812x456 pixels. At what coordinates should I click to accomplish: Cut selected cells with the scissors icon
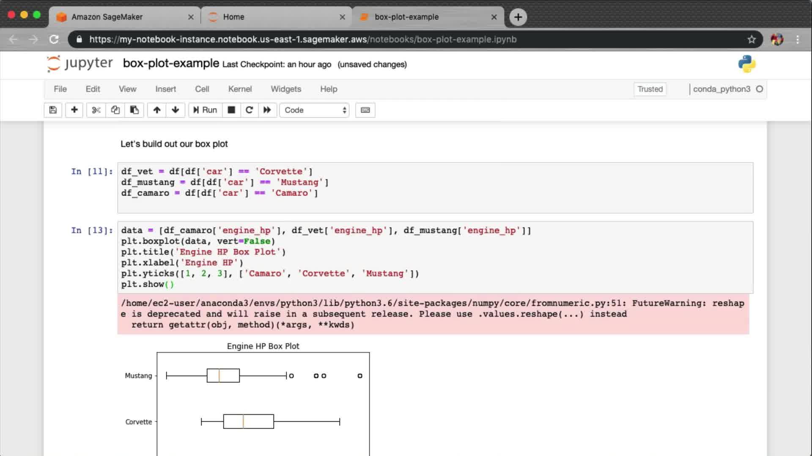(x=96, y=110)
